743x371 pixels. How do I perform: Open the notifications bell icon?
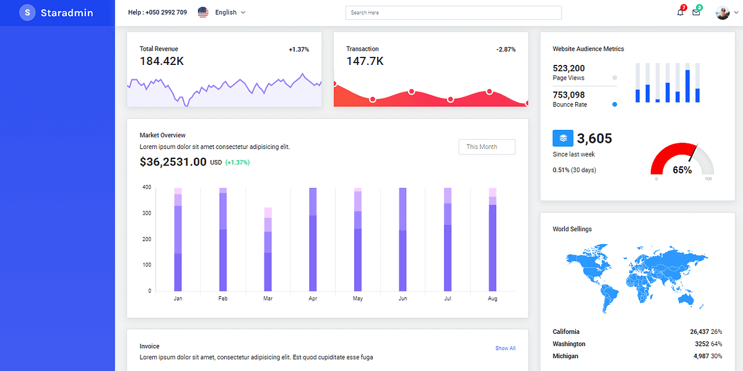(680, 12)
